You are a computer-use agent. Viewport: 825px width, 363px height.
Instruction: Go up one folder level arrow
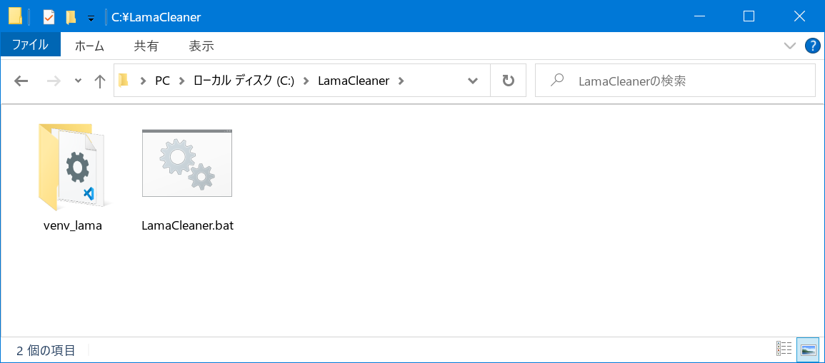[x=99, y=81]
